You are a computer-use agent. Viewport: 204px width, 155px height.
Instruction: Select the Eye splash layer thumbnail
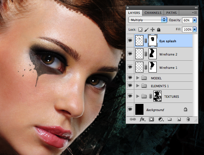139,41
